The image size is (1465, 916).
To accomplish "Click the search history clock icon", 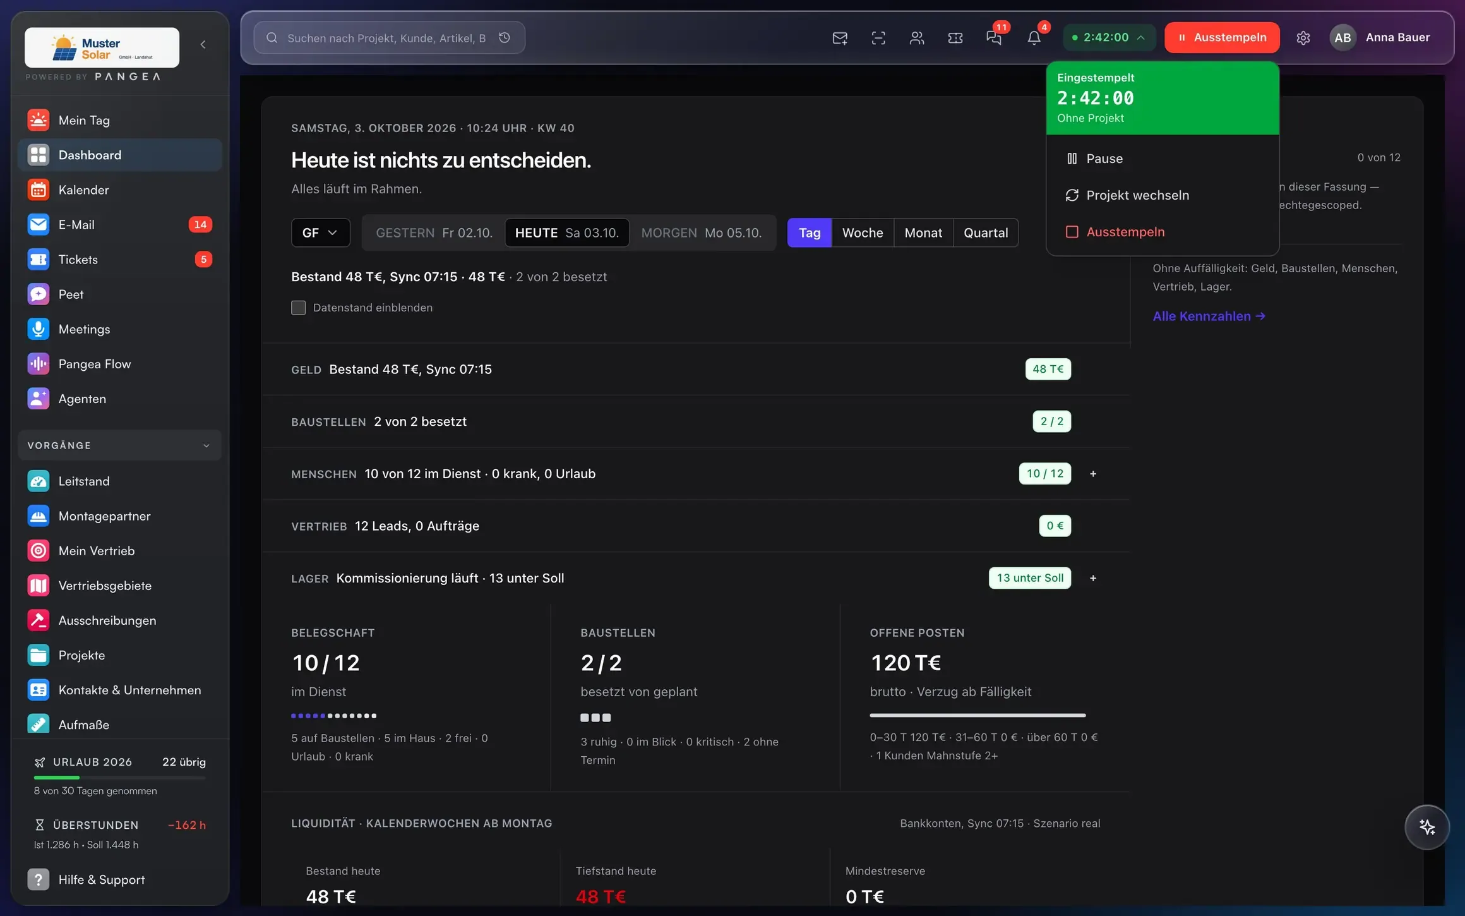I will [504, 38].
